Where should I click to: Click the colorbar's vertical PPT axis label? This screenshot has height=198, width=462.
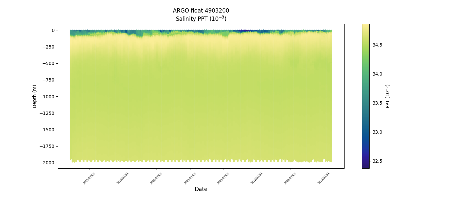coord(388,96)
